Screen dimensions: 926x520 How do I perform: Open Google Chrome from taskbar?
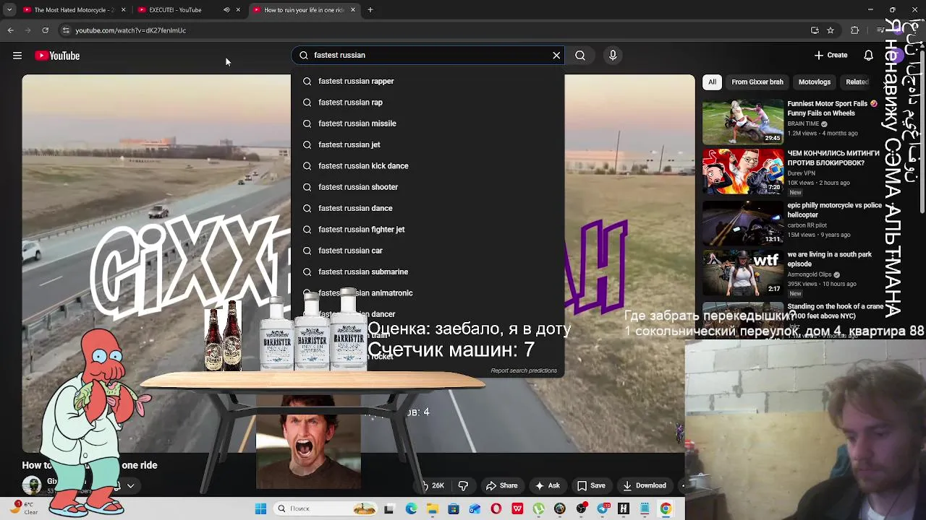tap(666, 508)
